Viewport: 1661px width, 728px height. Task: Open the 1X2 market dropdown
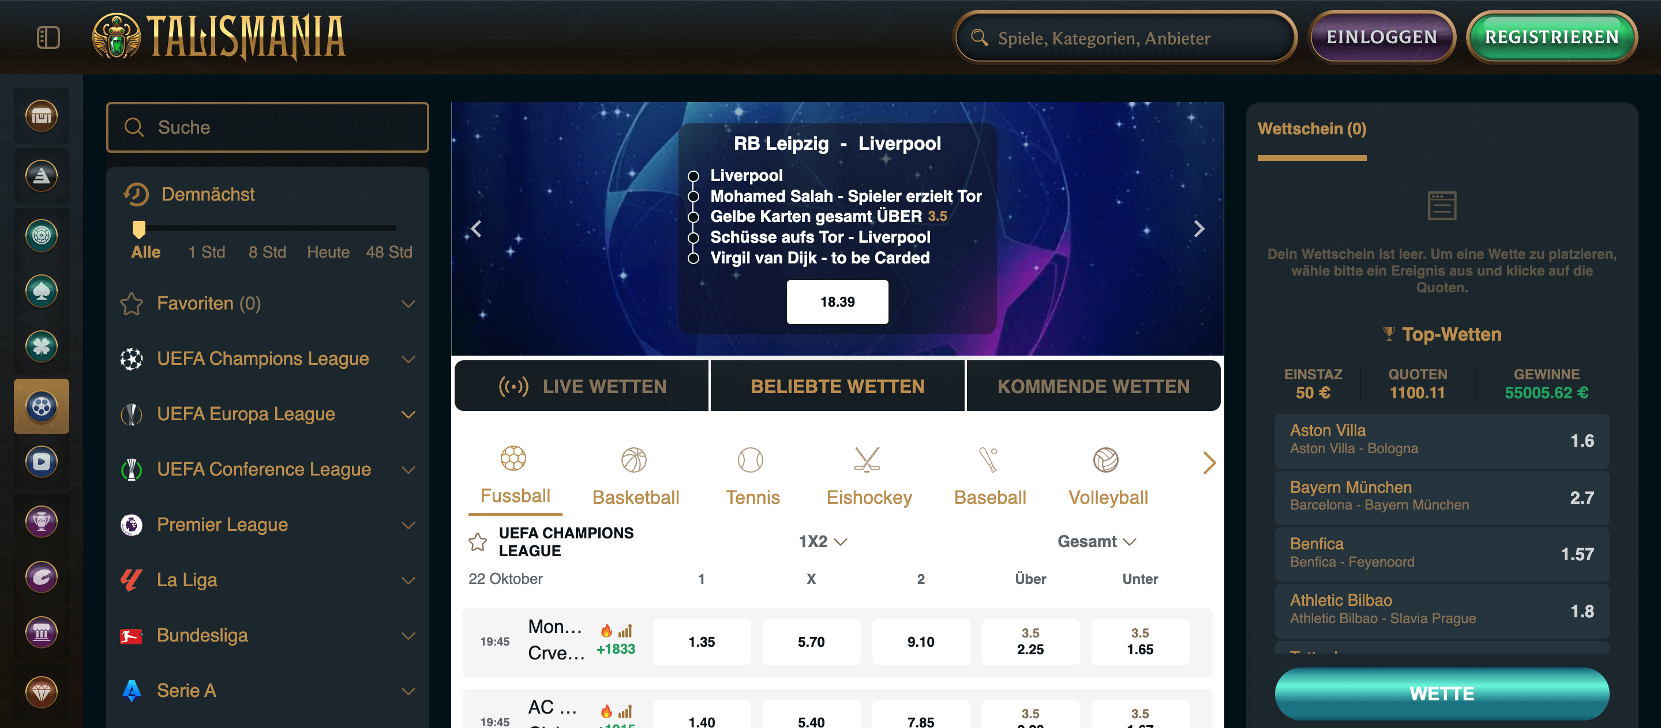(822, 542)
